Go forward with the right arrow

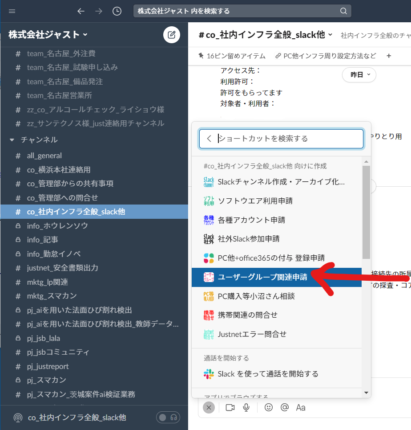click(99, 11)
